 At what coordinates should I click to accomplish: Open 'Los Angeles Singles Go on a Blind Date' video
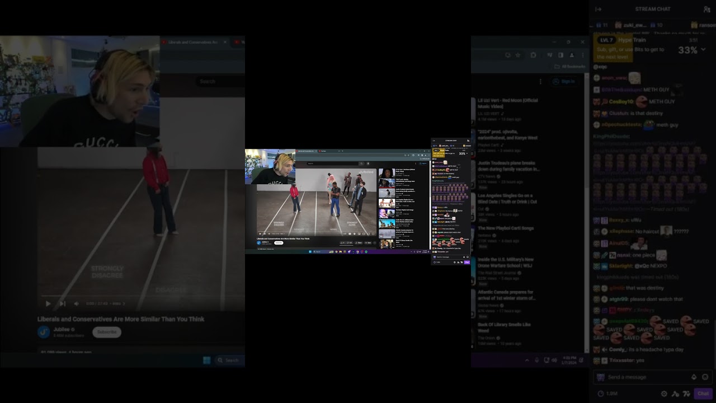pyautogui.click(x=508, y=199)
